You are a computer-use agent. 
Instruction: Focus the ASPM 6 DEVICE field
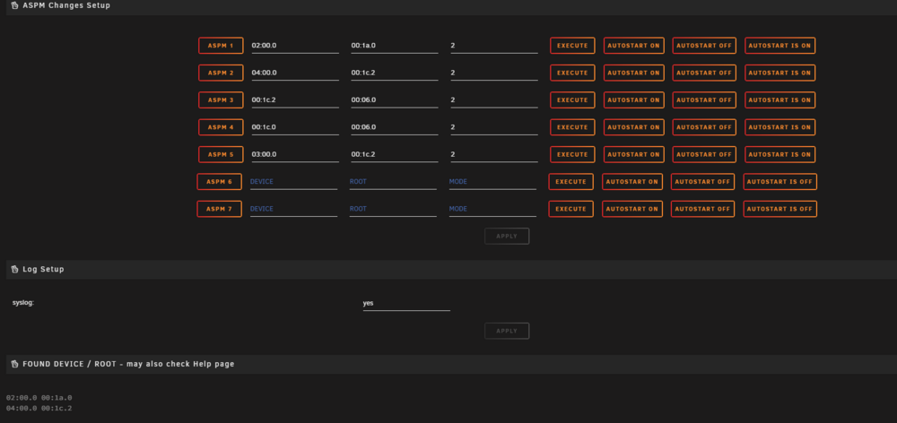click(293, 182)
